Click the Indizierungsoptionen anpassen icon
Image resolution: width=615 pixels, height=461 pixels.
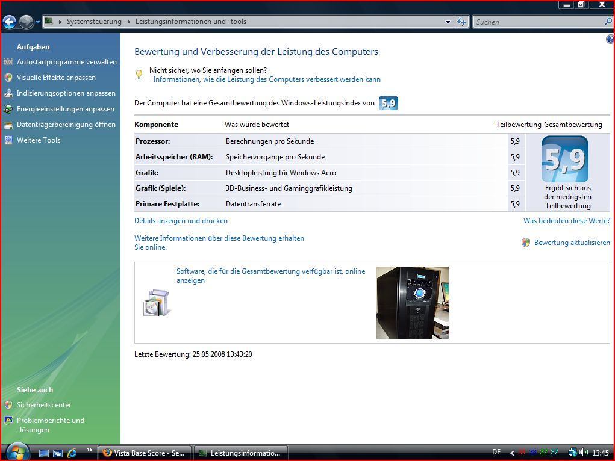pos(8,93)
